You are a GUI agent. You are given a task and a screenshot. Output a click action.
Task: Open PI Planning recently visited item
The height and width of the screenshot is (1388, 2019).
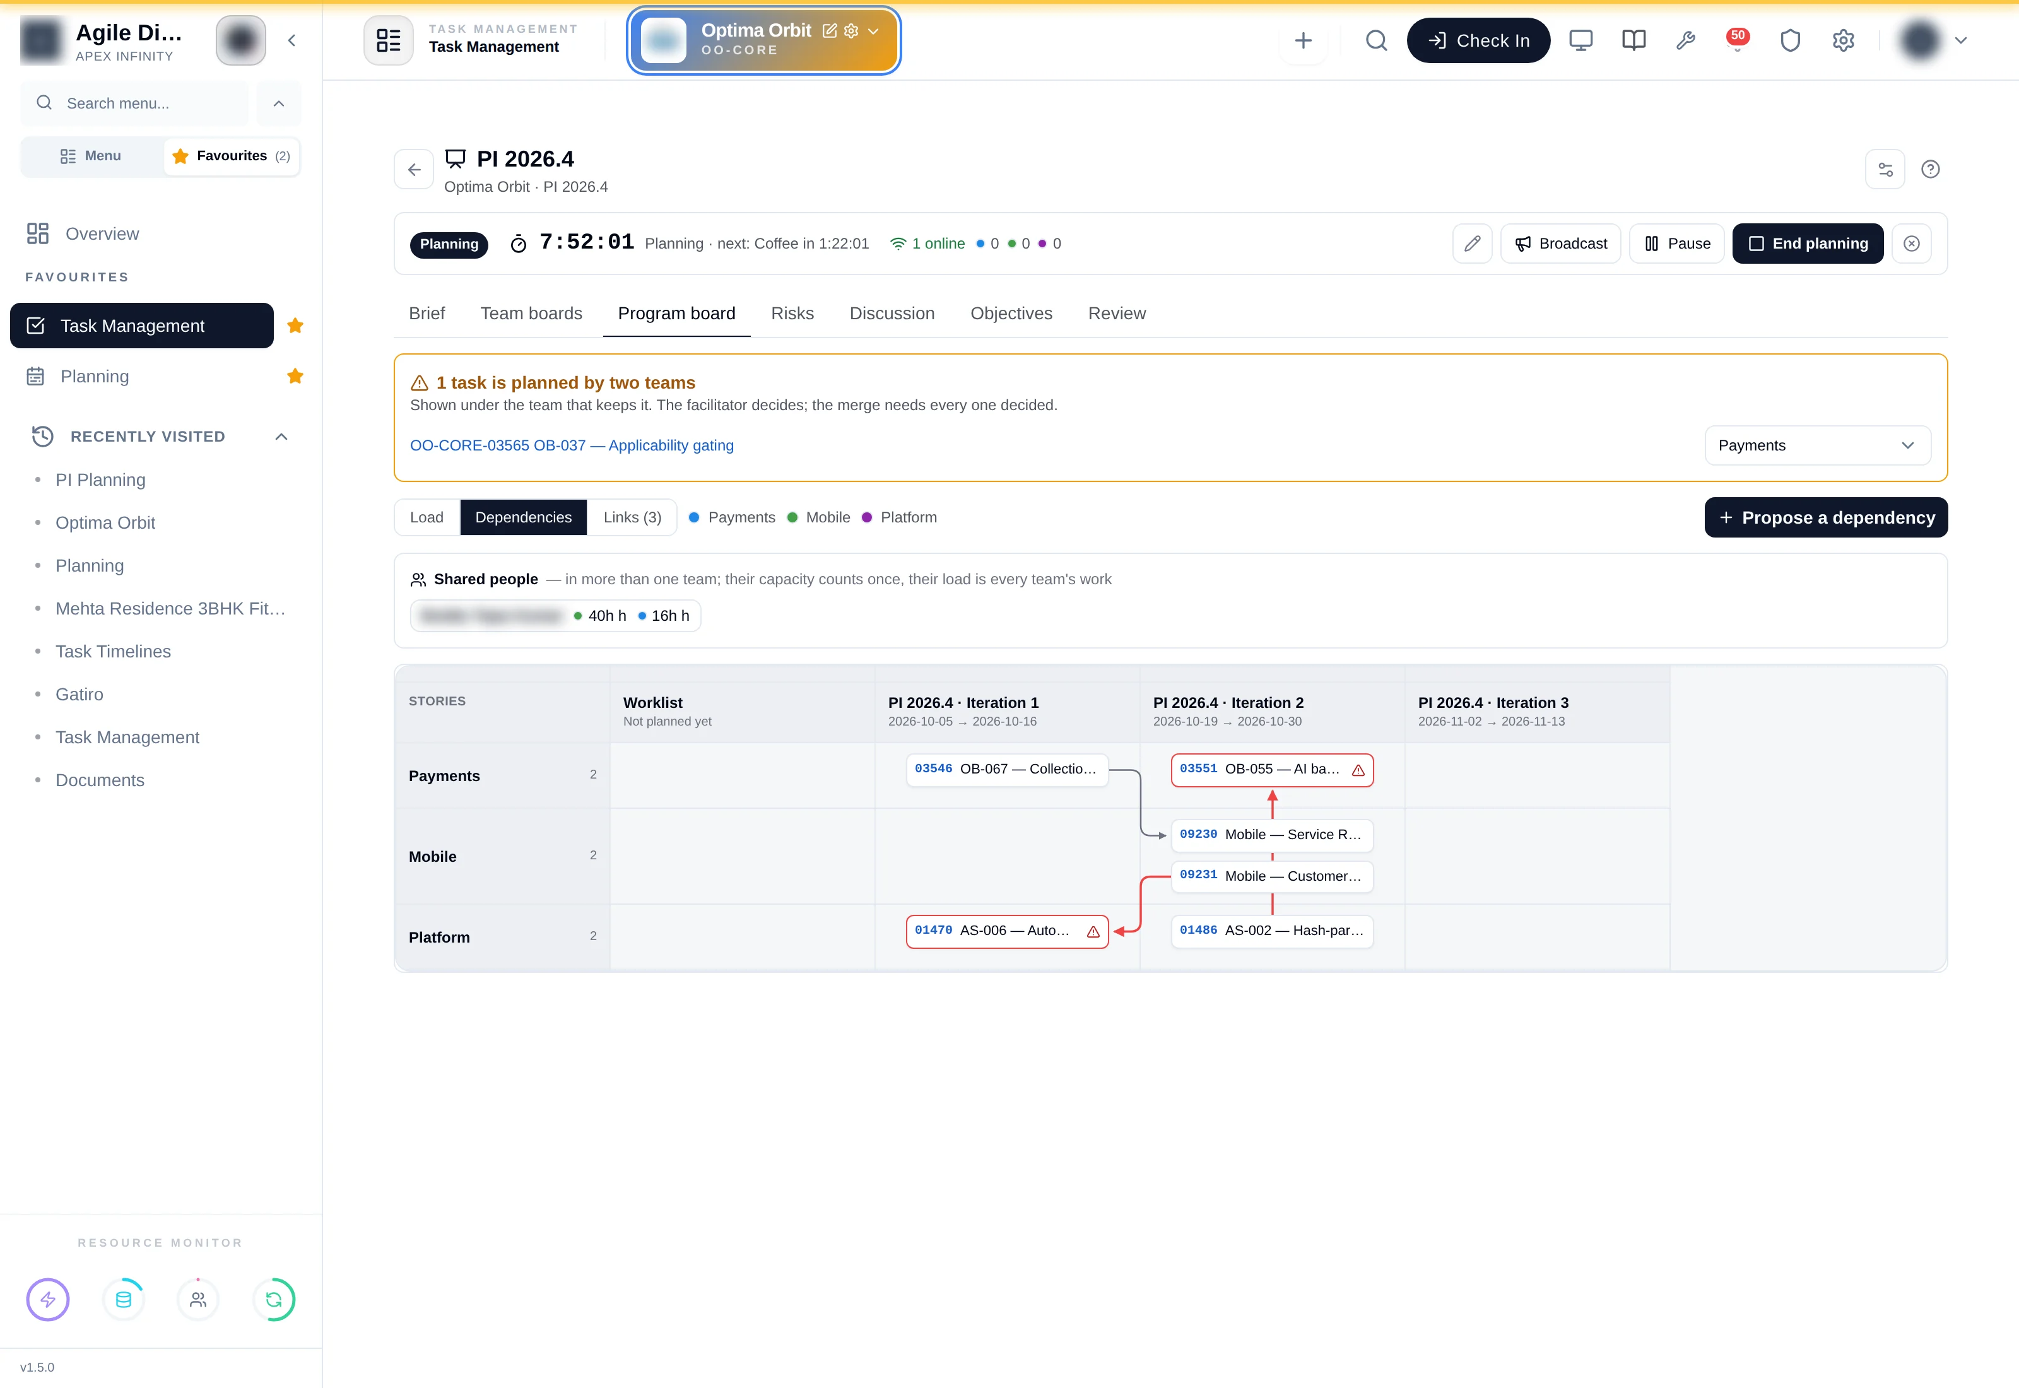[100, 480]
